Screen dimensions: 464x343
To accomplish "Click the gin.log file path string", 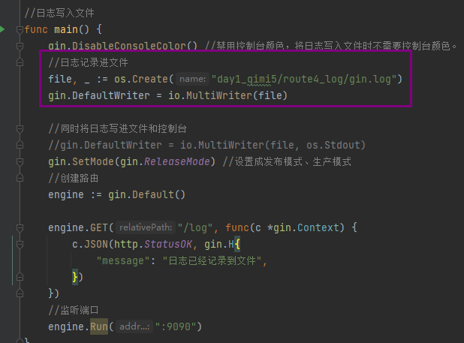I will pyautogui.click(x=309, y=79).
